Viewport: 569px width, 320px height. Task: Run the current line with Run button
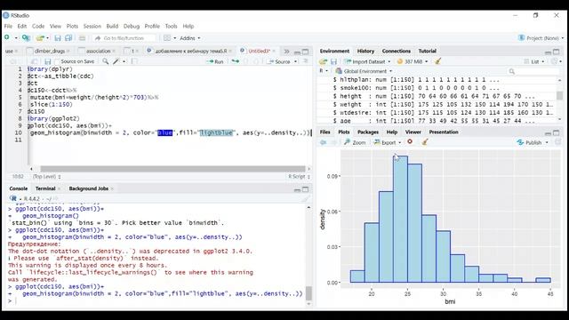[x=215, y=61]
